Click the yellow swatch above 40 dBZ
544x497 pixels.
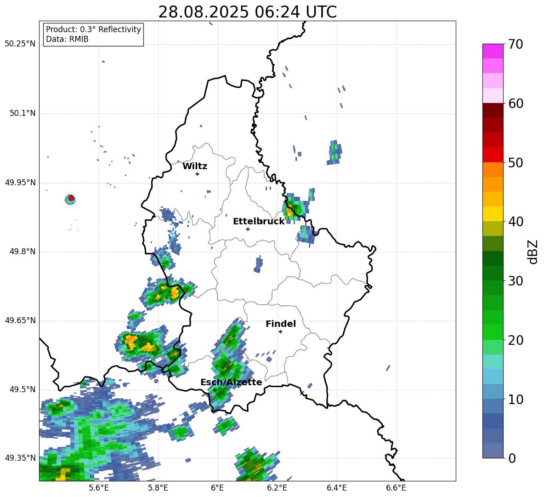[x=493, y=214]
